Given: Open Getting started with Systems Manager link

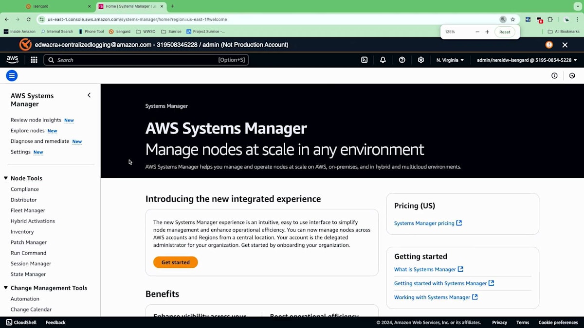Looking at the screenshot, I should coord(444,283).
